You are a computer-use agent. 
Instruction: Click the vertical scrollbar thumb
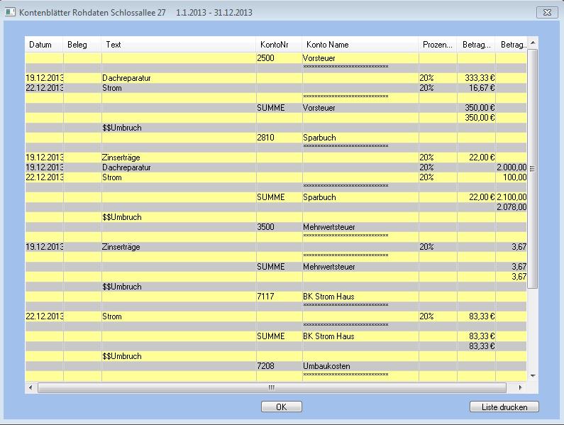click(x=532, y=169)
